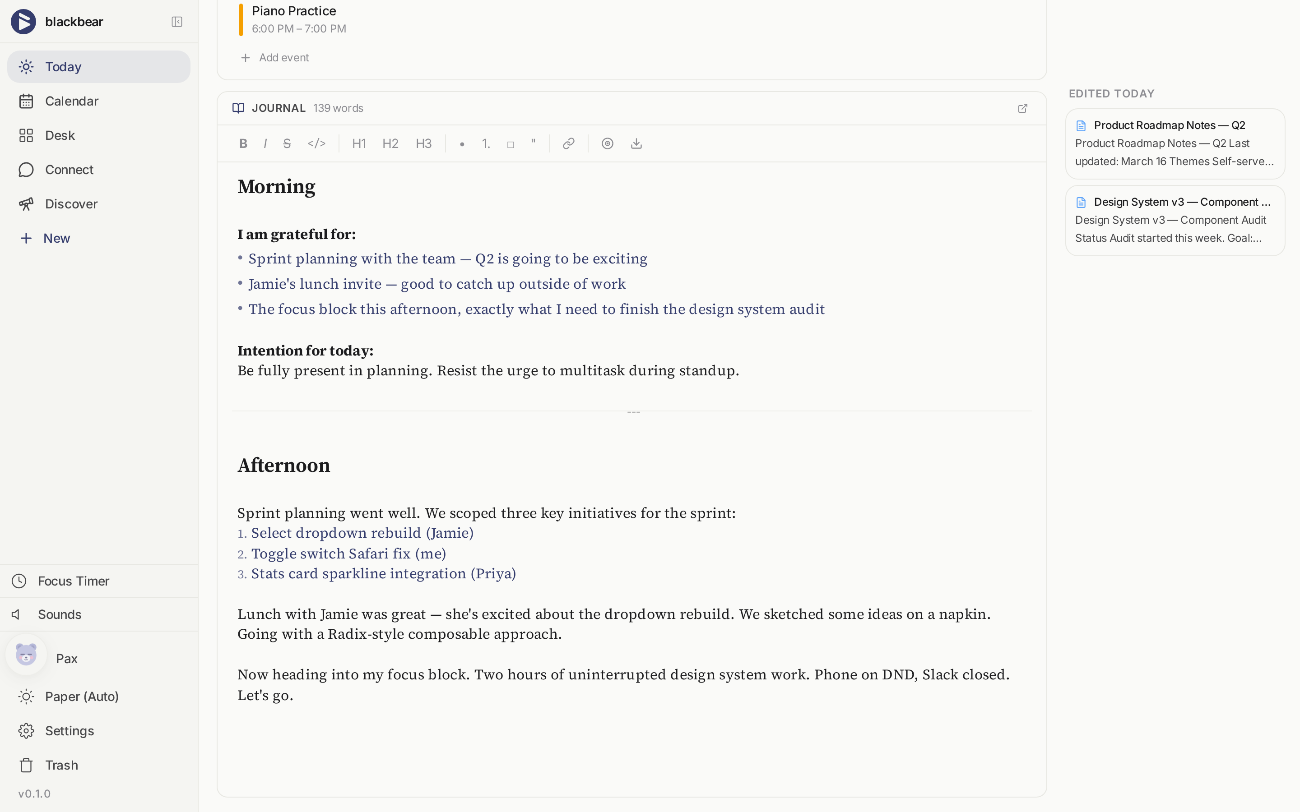Screen dimensions: 1300x812
Task: Open the New item menu
Action: (56, 238)
